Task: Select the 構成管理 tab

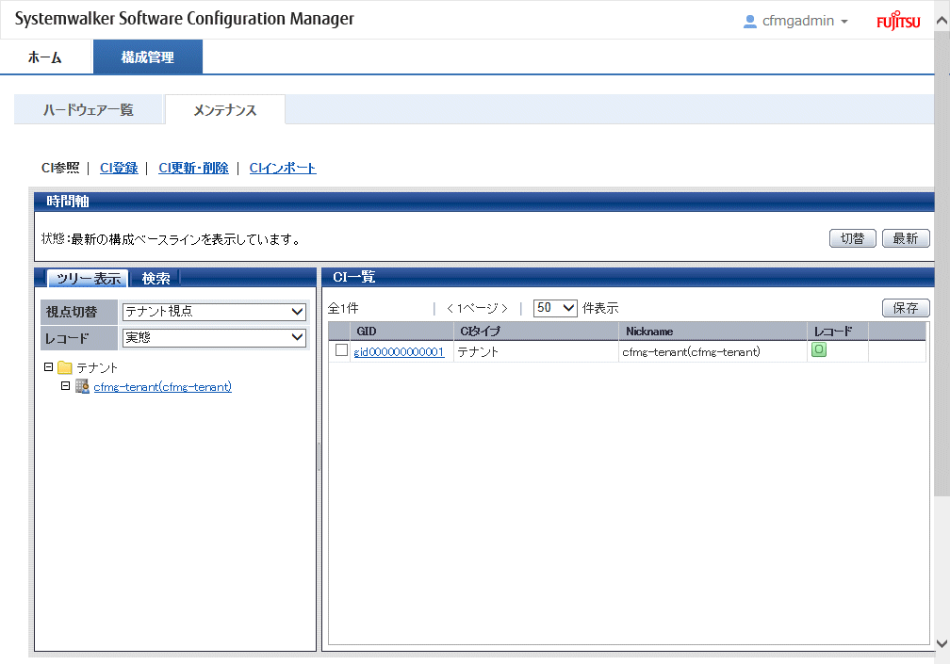Action: (148, 57)
